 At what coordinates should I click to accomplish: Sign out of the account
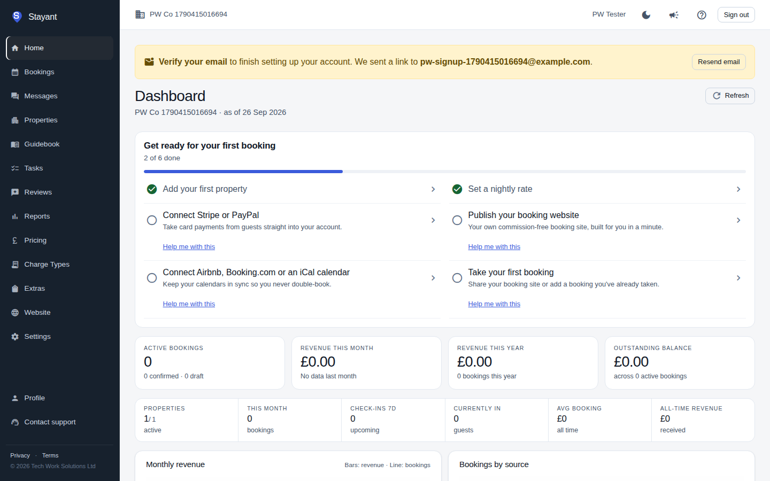pyautogui.click(x=736, y=15)
